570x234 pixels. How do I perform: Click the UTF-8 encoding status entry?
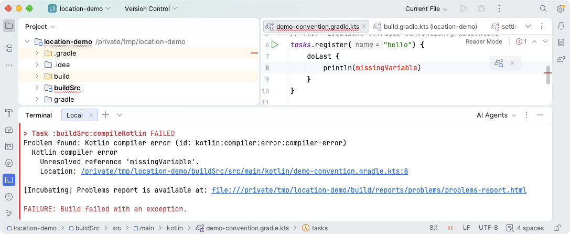pyautogui.click(x=488, y=228)
